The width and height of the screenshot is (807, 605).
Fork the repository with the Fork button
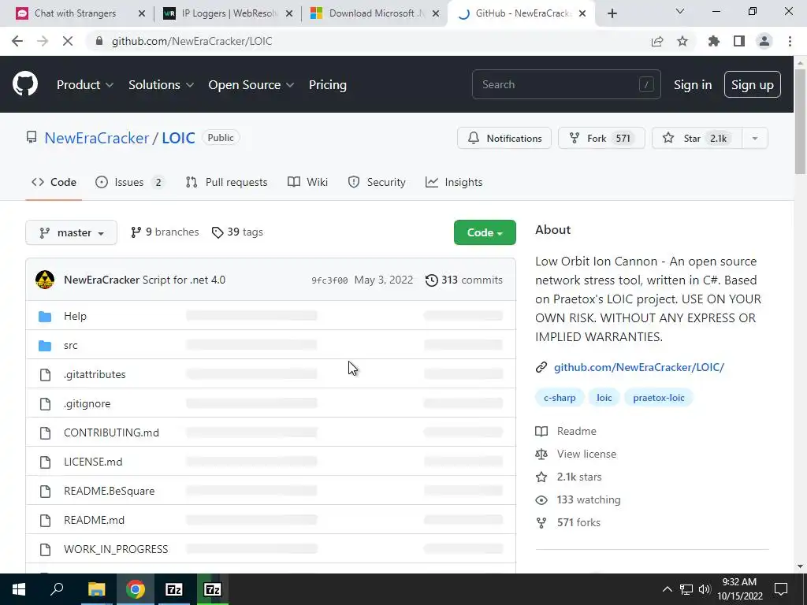[x=601, y=139]
